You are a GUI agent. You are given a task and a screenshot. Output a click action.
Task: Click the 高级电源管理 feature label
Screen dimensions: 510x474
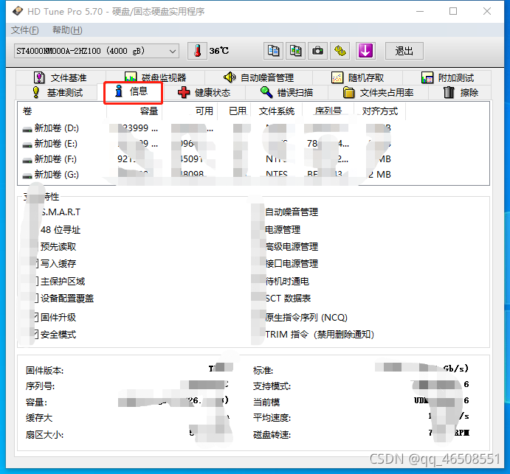[x=292, y=247]
